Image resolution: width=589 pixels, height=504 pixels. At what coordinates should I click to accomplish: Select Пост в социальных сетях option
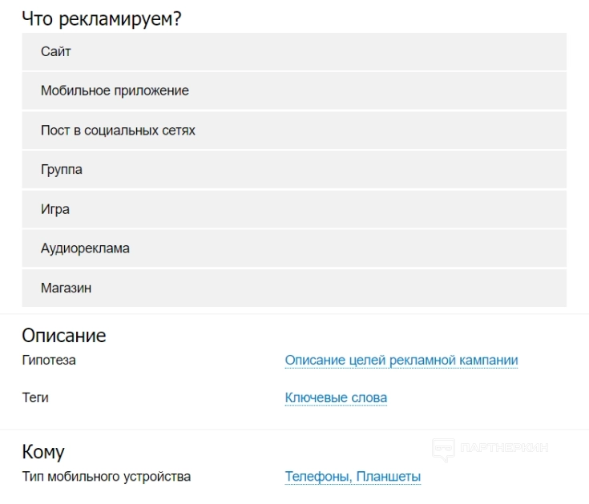click(294, 130)
